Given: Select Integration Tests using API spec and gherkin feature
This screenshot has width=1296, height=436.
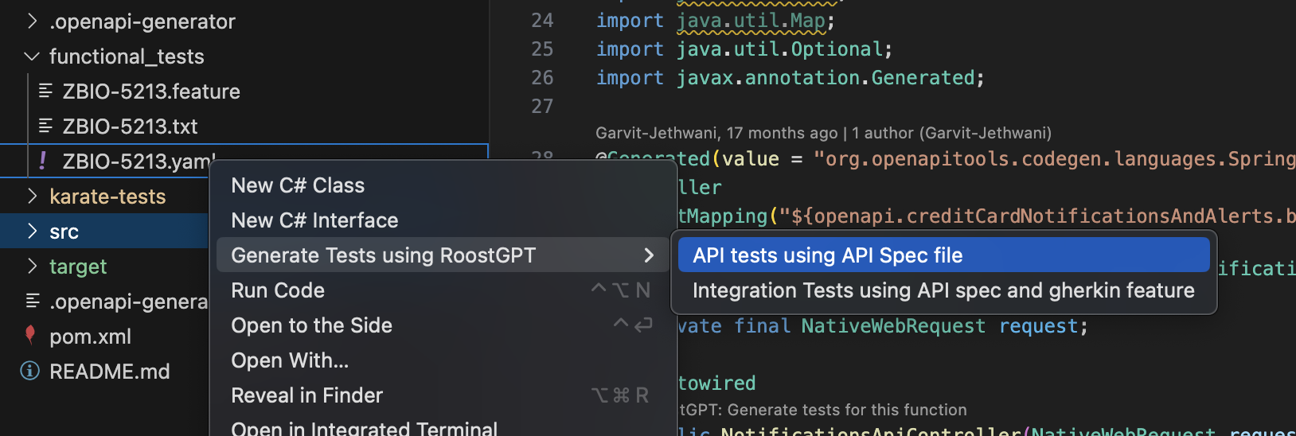Looking at the screenshot, I should coord(944,290).
